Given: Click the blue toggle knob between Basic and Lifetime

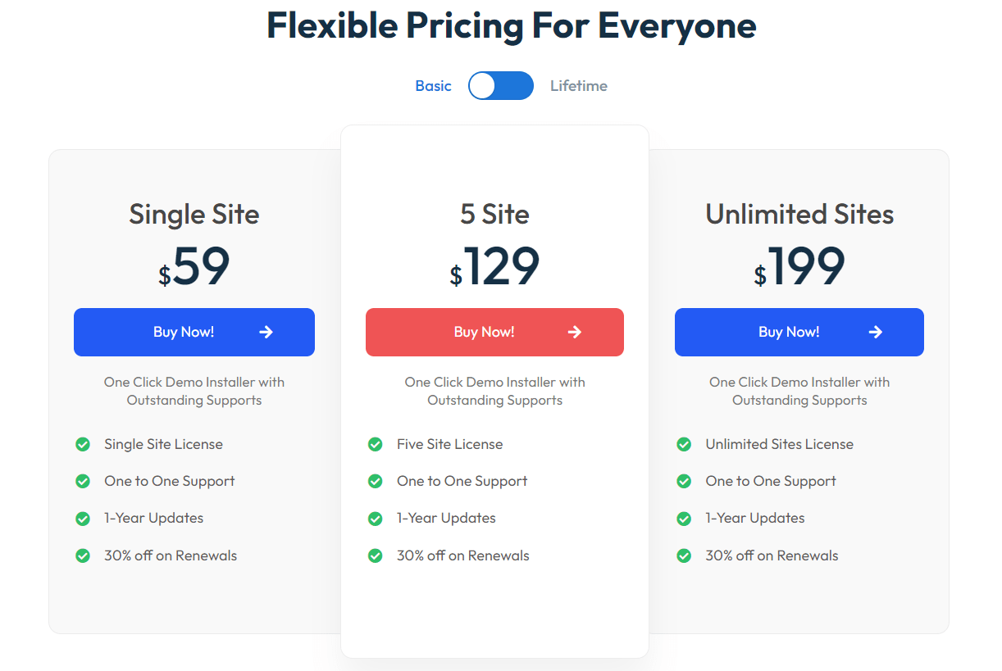Looking at the screenshot, I should click(483, 85).
